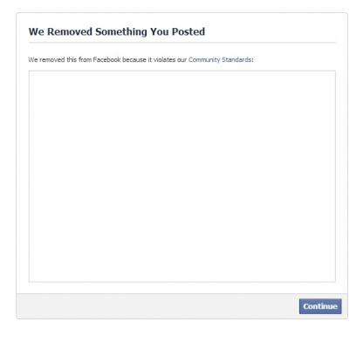Click the 'because it' text in the message
The height and width of the screenshot is (349, 363).
(137, 59)
